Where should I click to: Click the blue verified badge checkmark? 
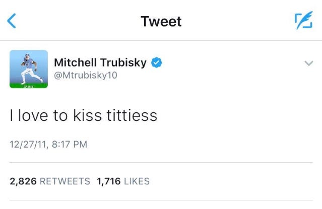pos(157,62)
